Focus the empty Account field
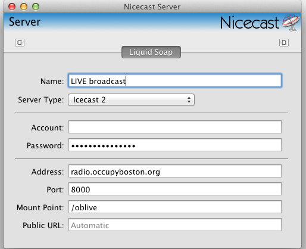 pos(175,127)
